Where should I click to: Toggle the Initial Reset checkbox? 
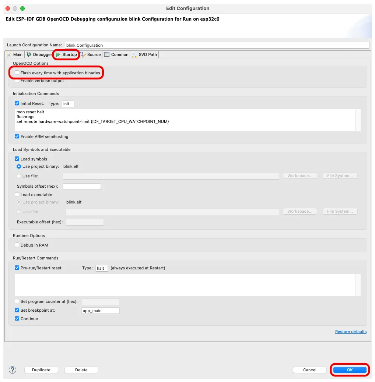click(17, 103)
